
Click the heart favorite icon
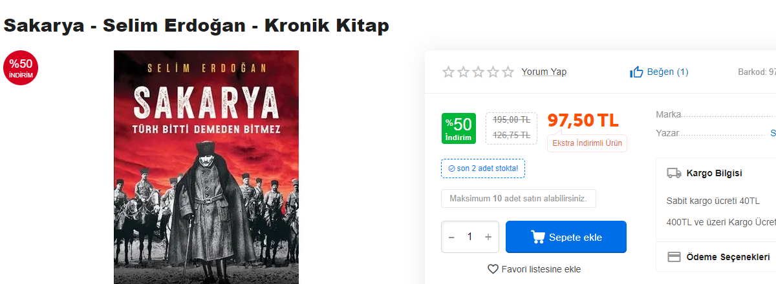(493, 269)
